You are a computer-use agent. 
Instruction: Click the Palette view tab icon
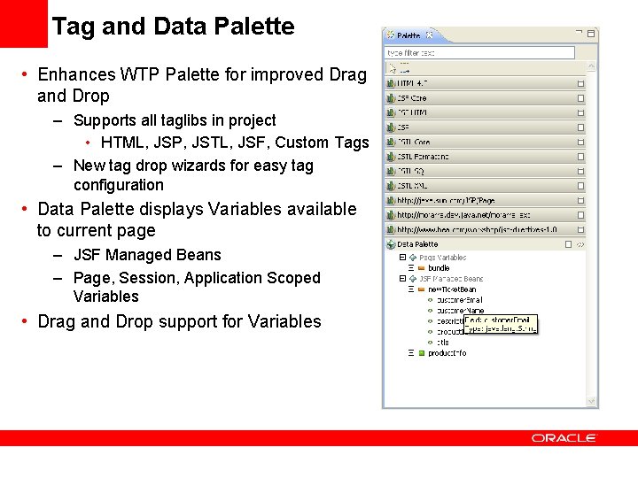pos(391,35)
